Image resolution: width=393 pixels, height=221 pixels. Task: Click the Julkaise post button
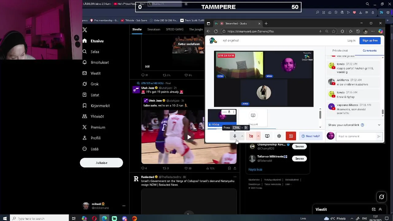pos(101,163)
